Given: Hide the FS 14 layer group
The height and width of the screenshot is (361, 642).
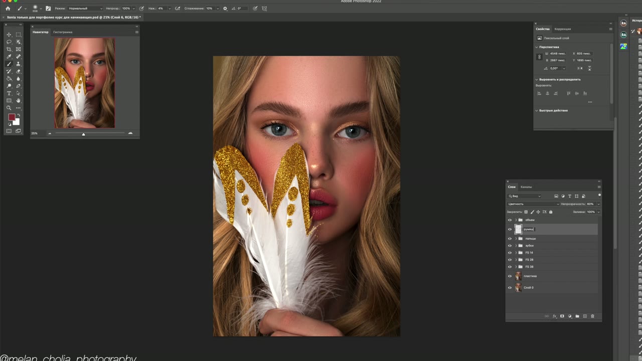Looking at the screenshot, I should (x=510, y=253).
